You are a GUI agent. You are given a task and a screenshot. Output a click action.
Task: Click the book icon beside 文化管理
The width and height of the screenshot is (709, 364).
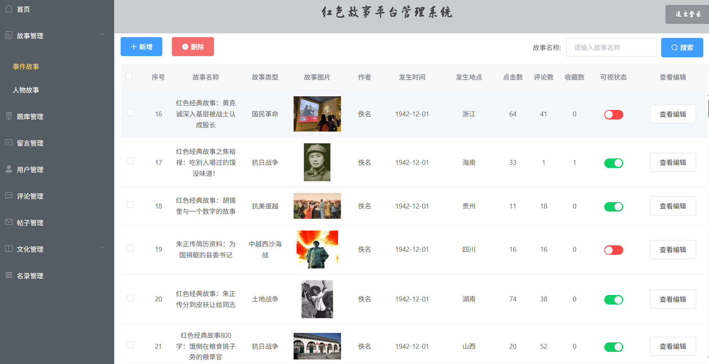click(x=9, y=249)
